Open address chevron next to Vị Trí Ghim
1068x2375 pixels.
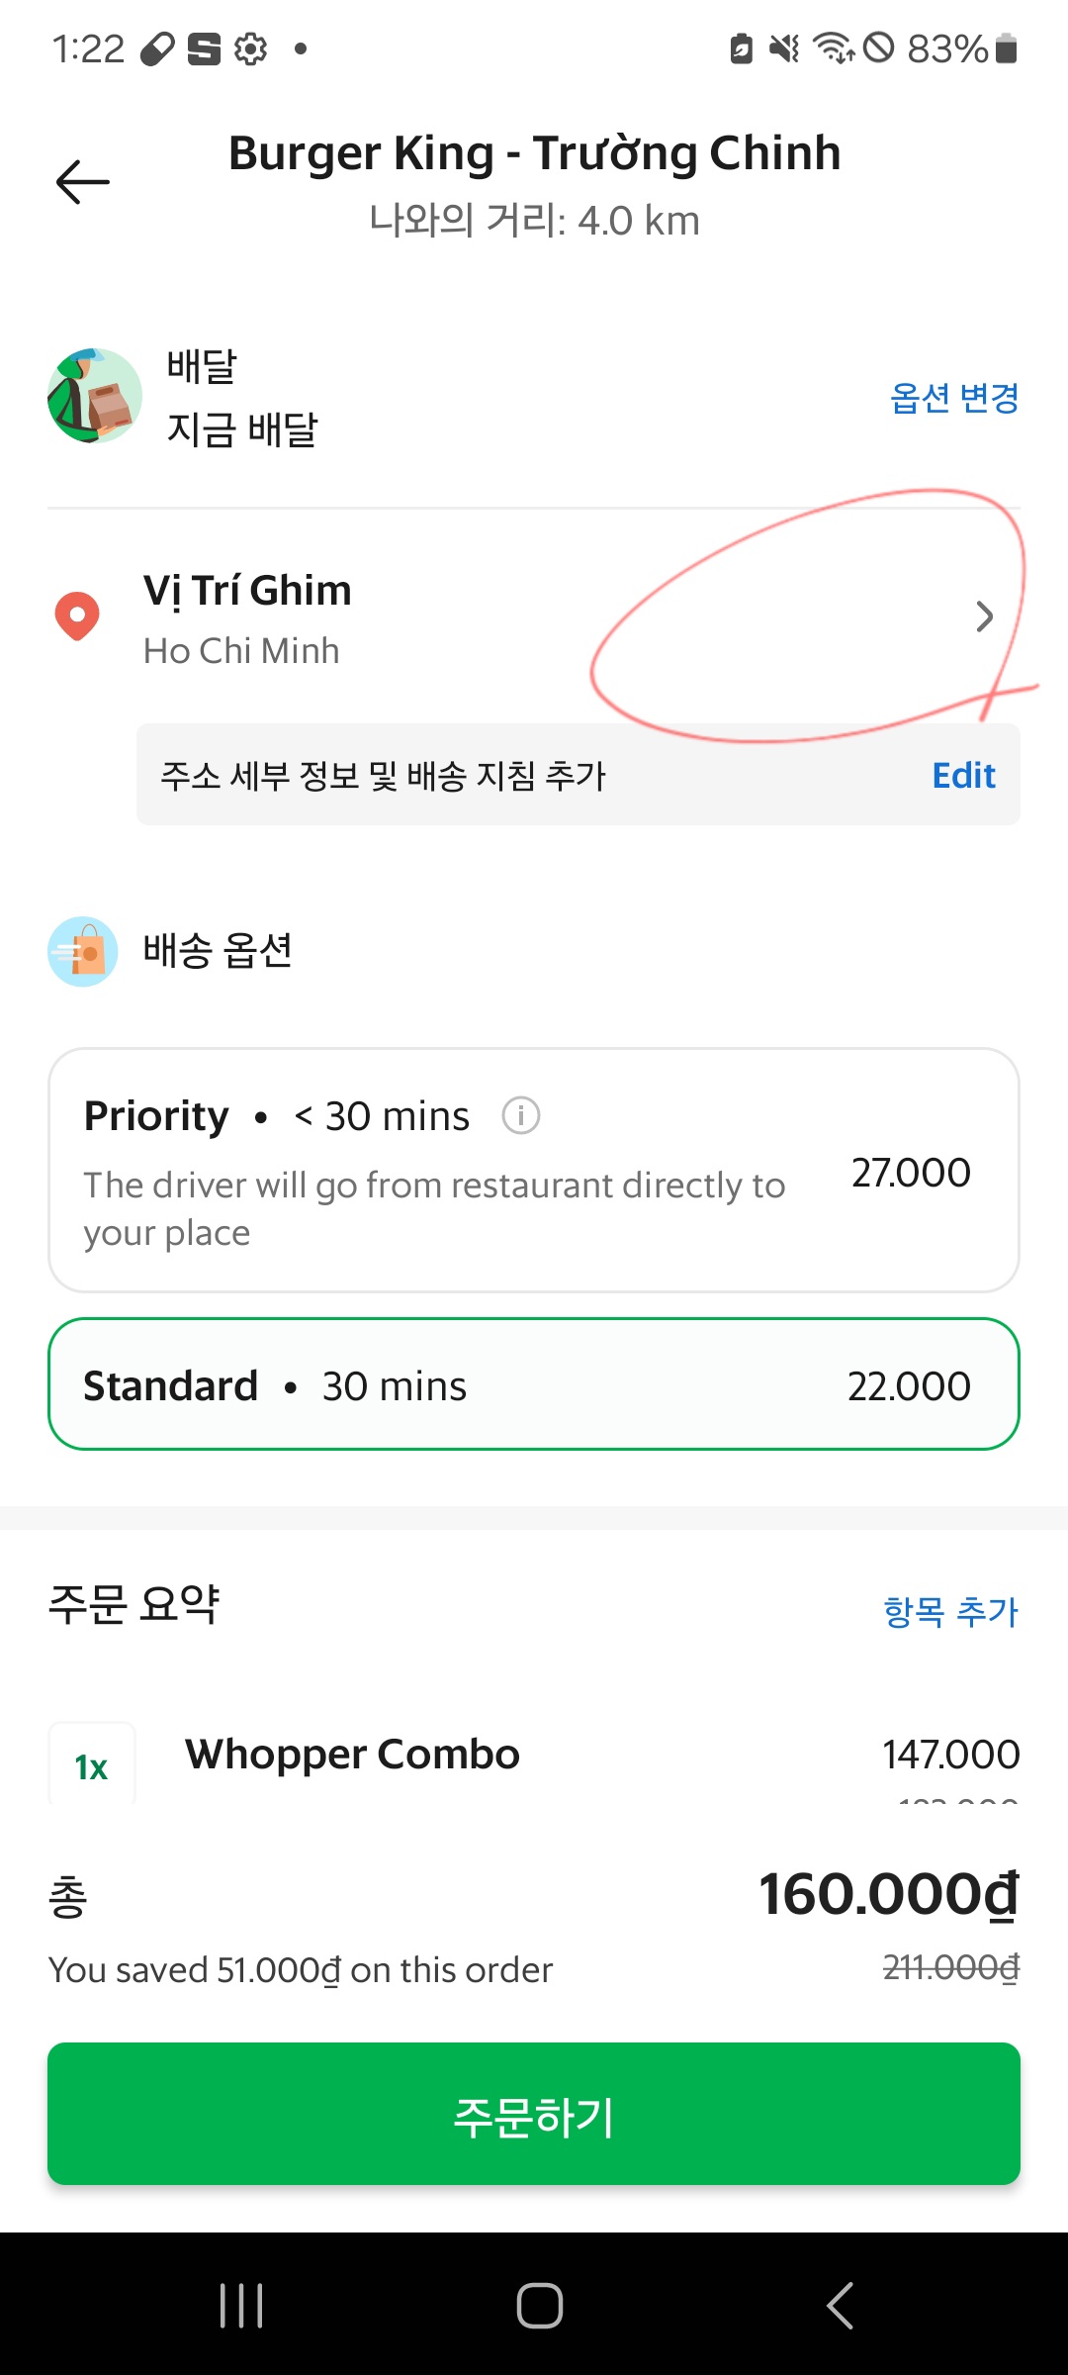click(x=983, y=617)
